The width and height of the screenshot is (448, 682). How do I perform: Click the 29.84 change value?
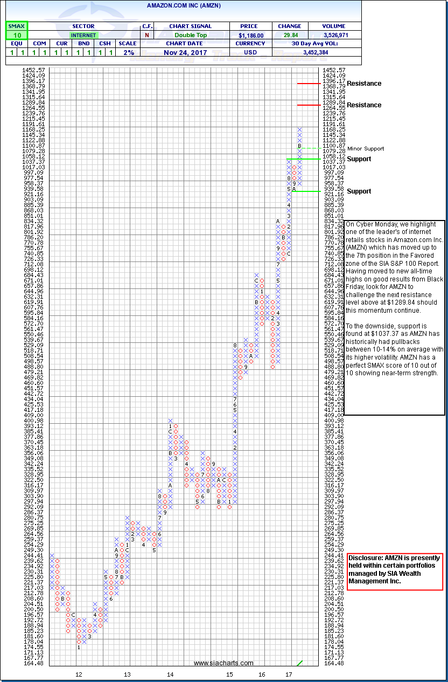tap(289, 35)
